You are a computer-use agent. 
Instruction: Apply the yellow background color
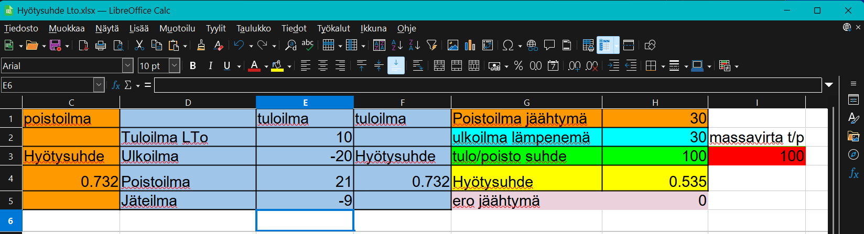277,66
